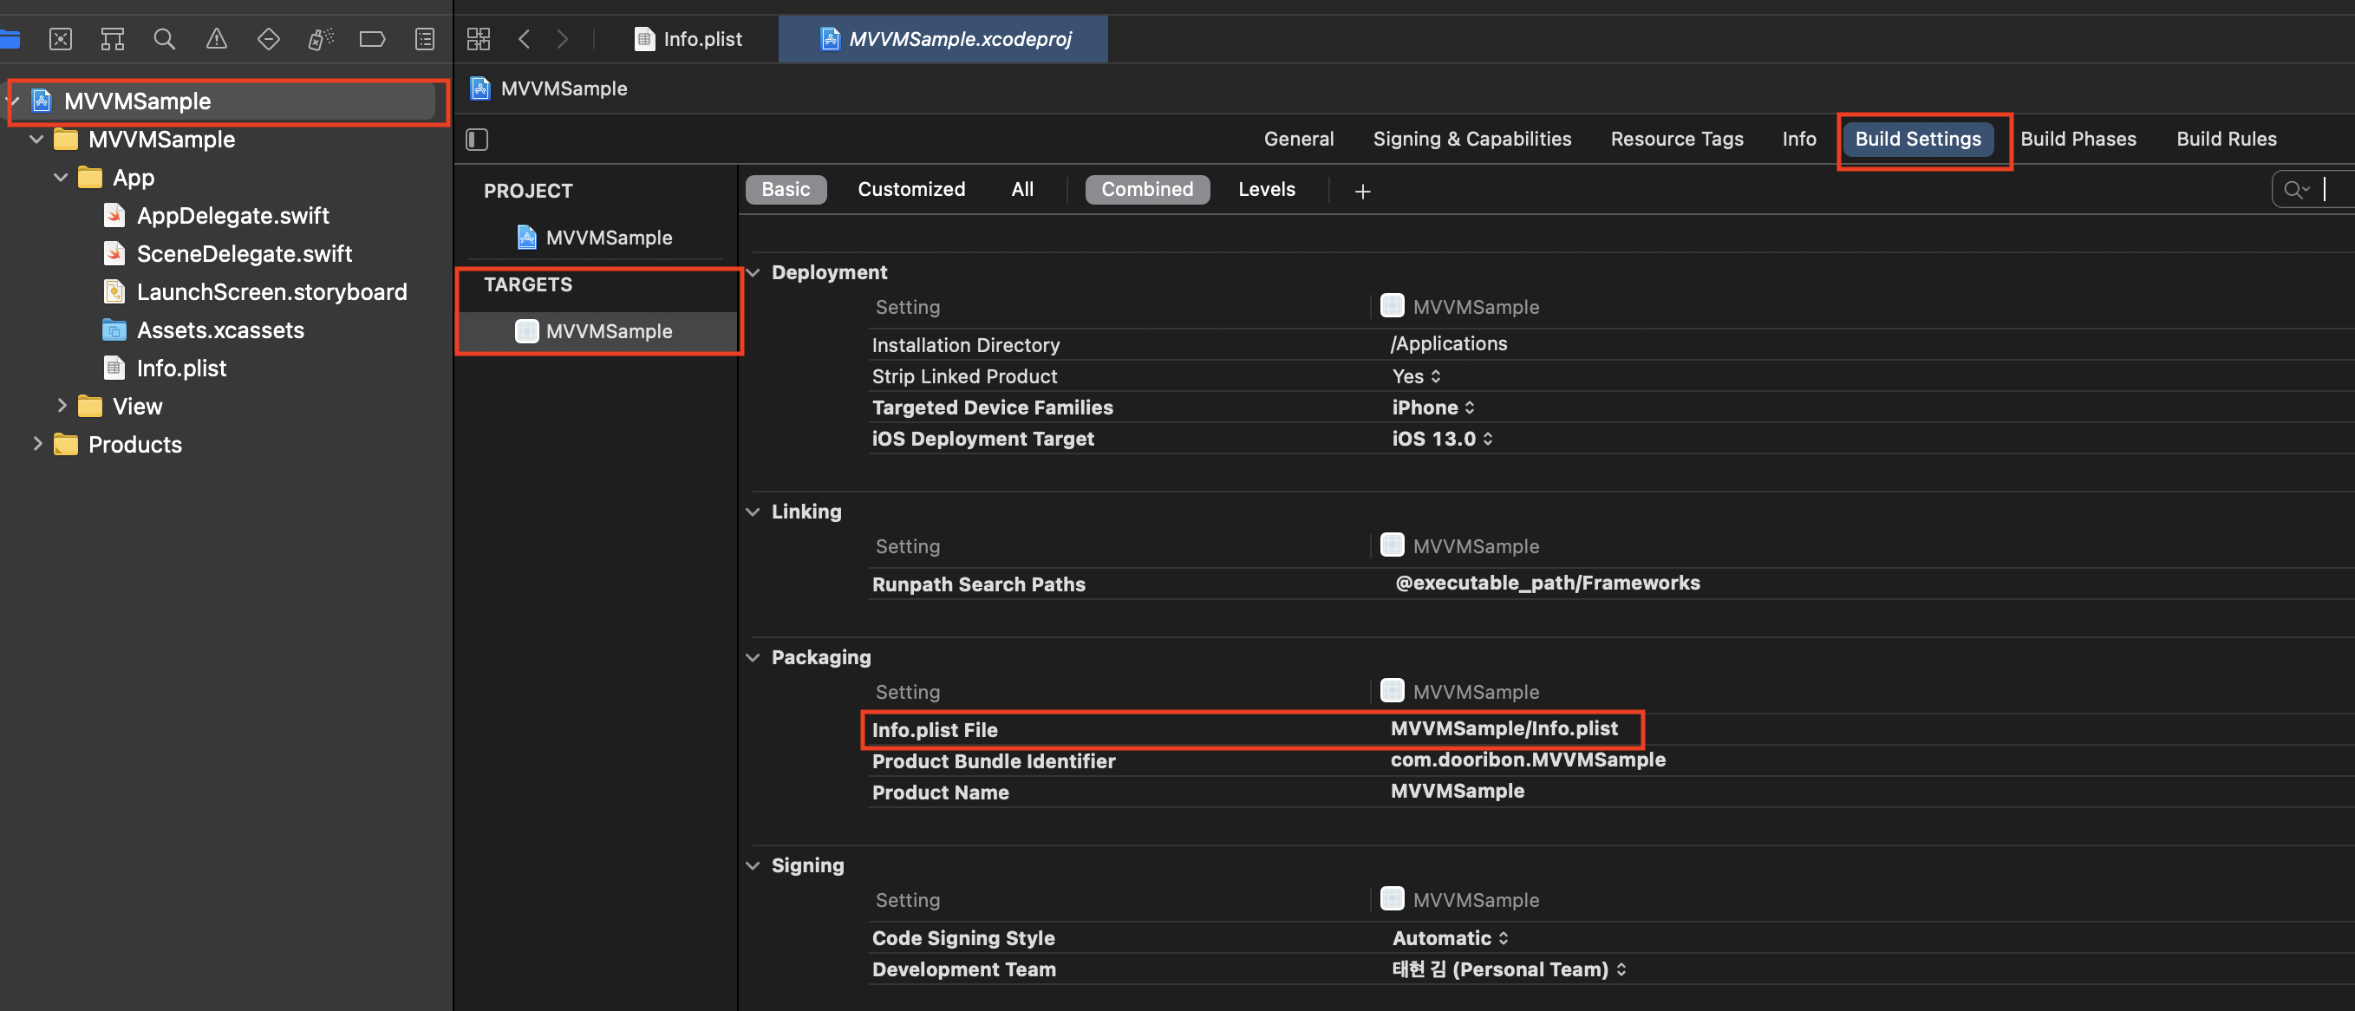Click the find navigator magnifier icon
Image resolution: width=2355 pixels, height=1011 pixels.
click(x=165, y=38)
